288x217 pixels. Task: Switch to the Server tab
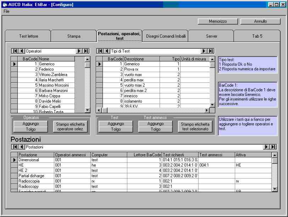(x=211, y=36)
